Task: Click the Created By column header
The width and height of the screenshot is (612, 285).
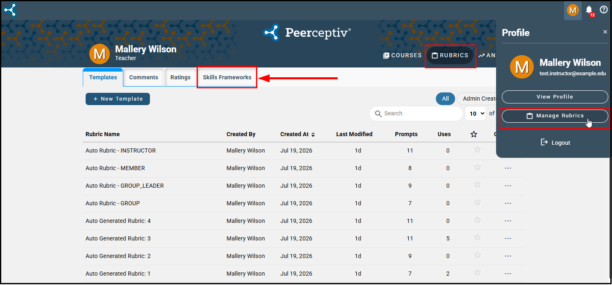Action: click(241, 134)
